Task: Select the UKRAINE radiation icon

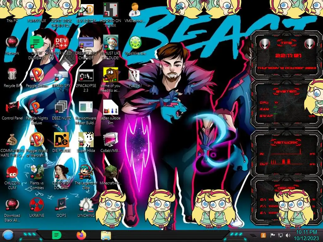Action: coord(37,208)
